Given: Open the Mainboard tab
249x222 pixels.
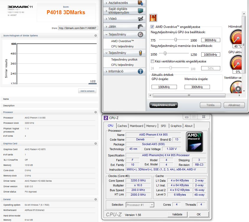Looking at the screenshot, I should coord(137,126).
